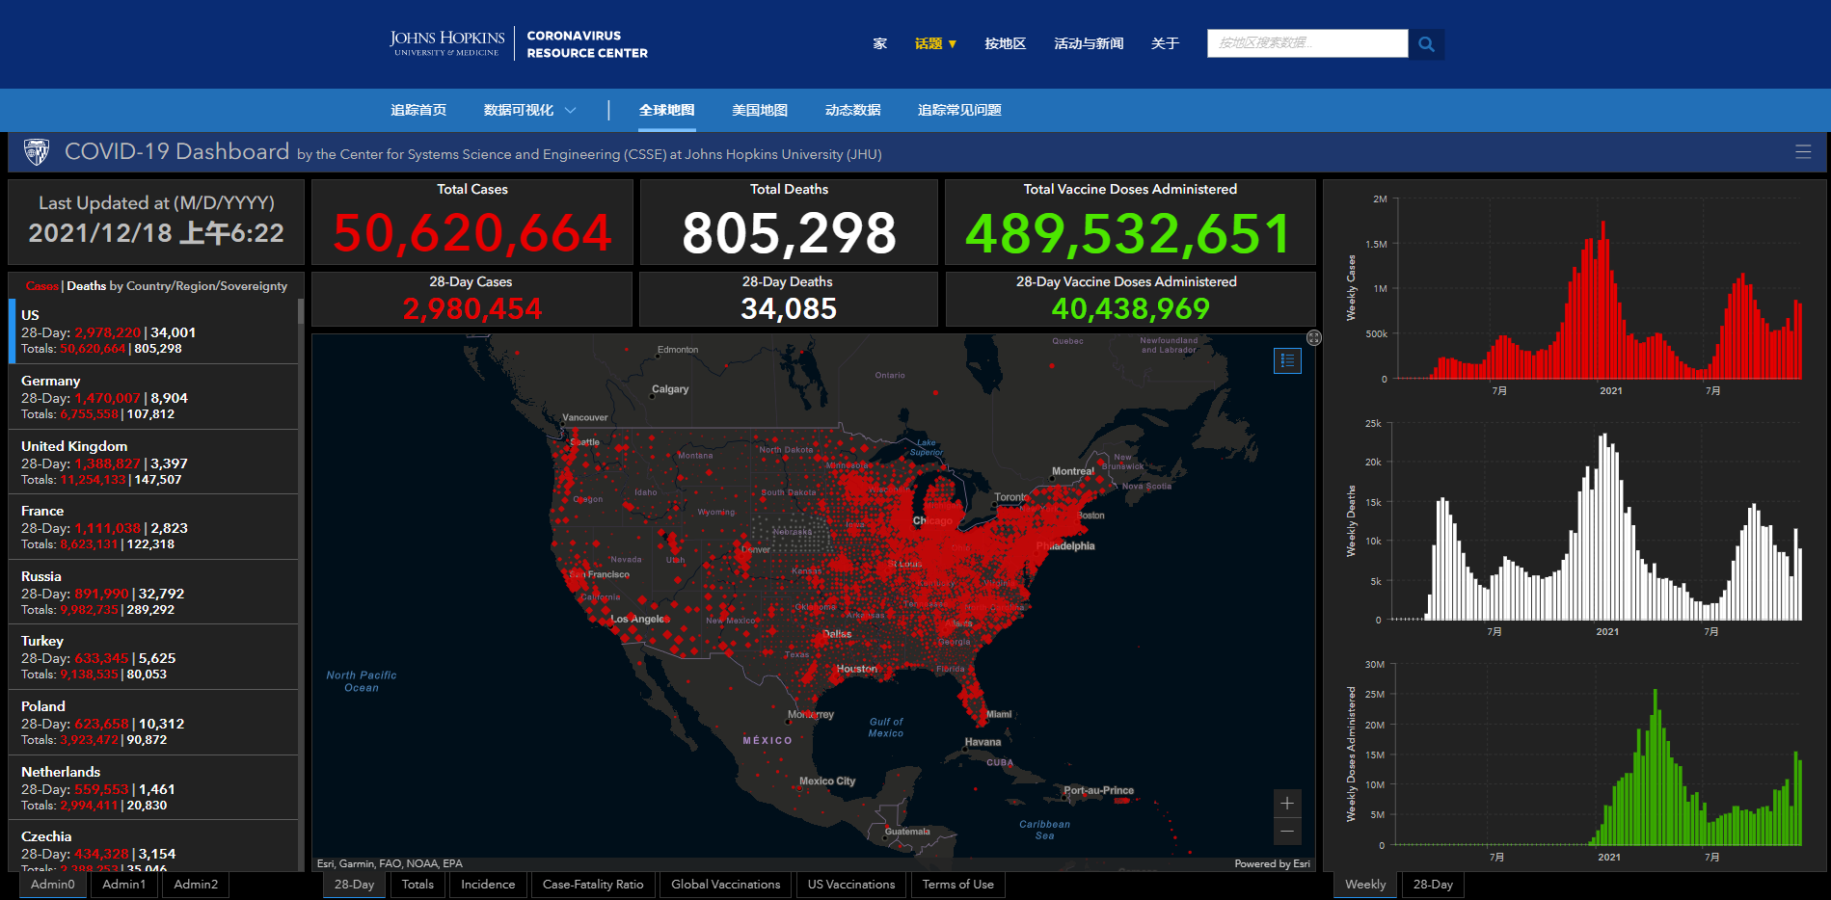Click the region search input field
1831x900 pixels.
(x=1307, y=43)
